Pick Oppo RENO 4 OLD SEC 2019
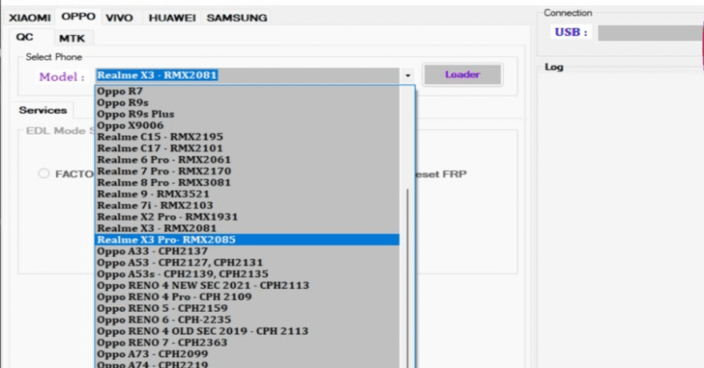The height and width of the screenshot is (368, 704). (247, 331)
